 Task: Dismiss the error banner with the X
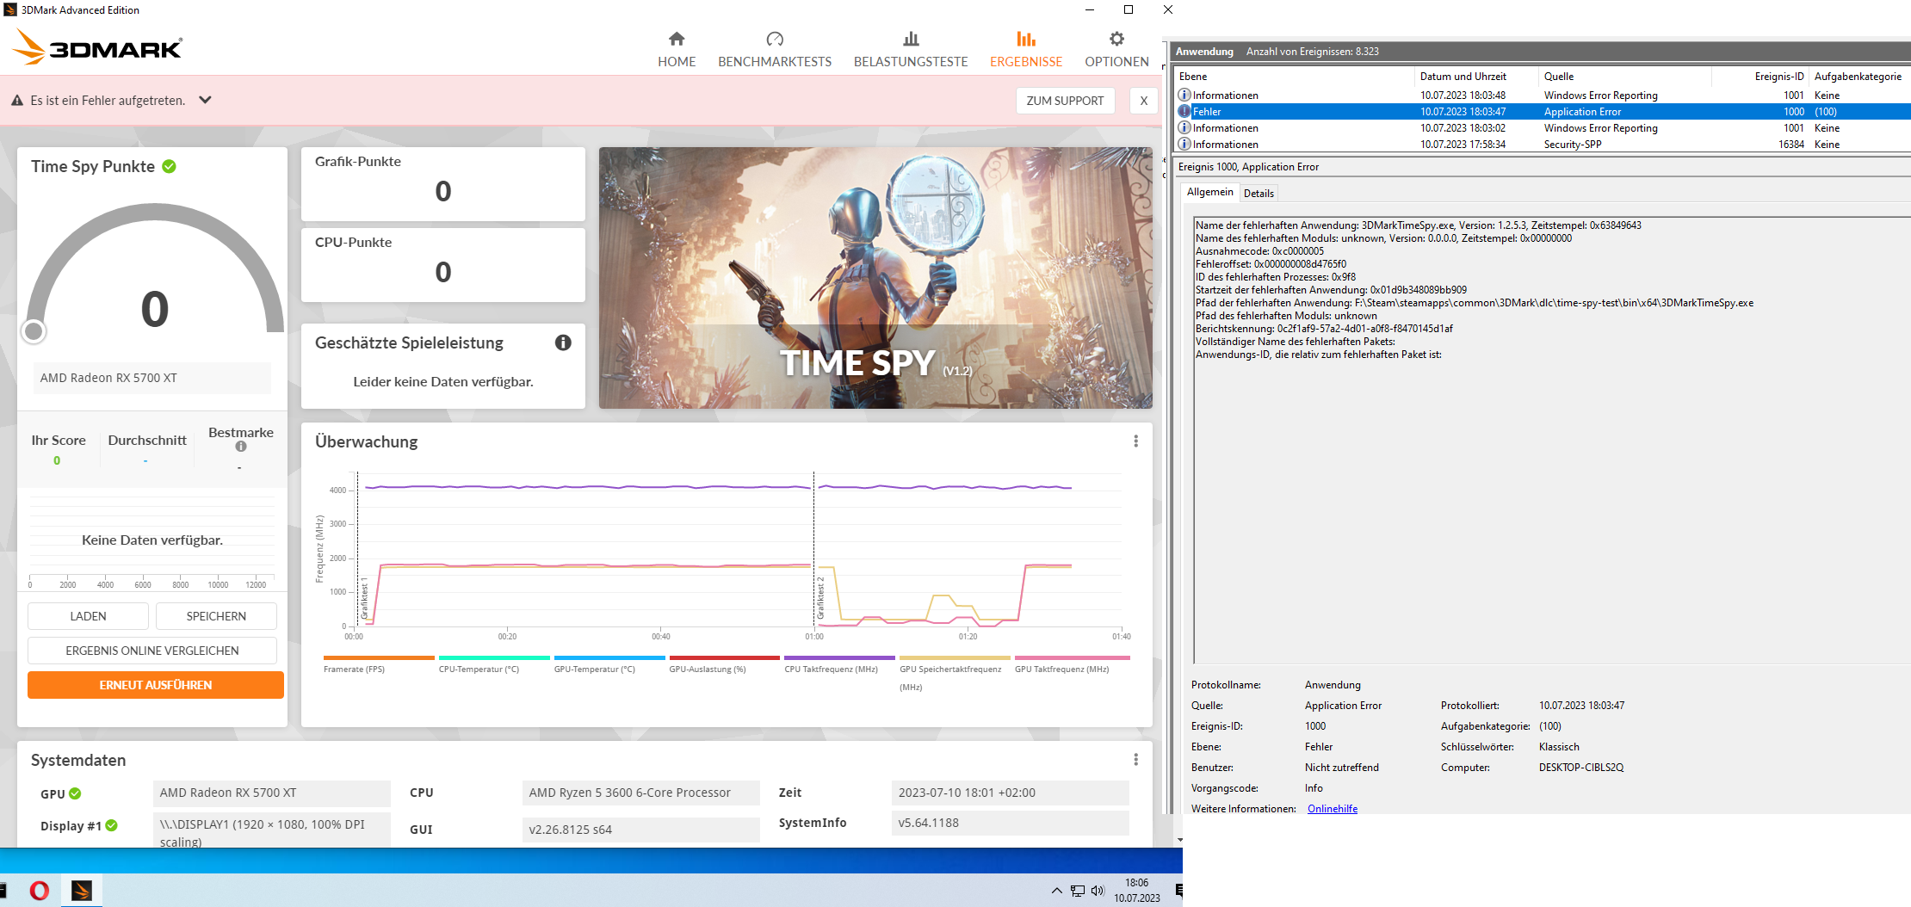coord(1143,101)
